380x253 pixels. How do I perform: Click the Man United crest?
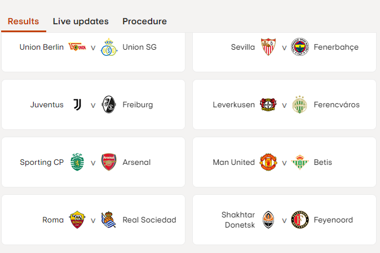(x=268, y=163)
